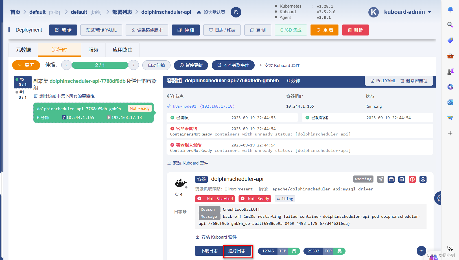Decrease replicas with the left arrow
459x260 pixels.
click(x=66, y=65)
